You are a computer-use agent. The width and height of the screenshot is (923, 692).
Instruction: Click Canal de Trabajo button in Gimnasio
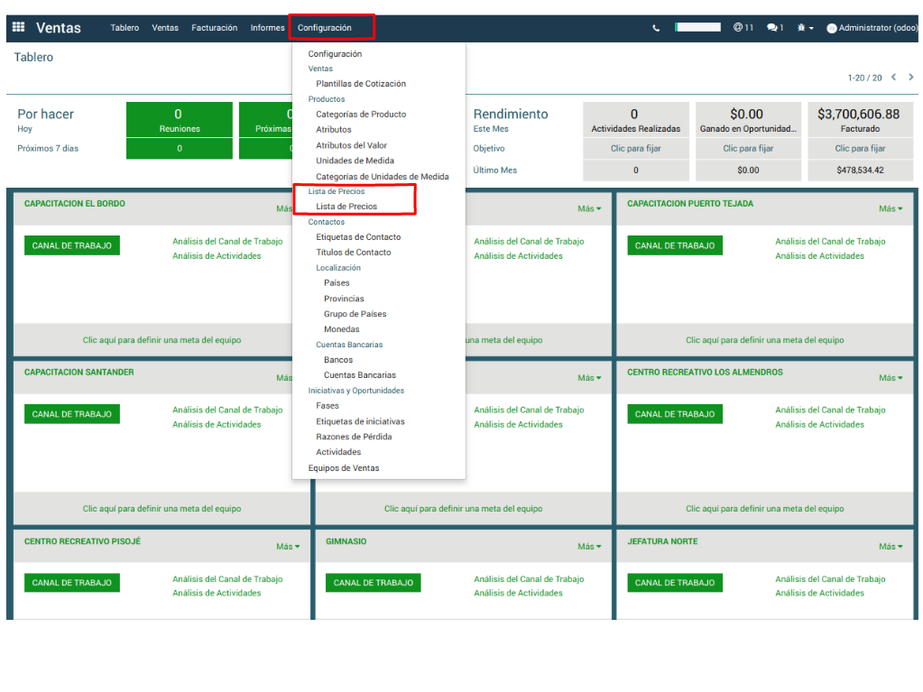click(x=373, y=583)
